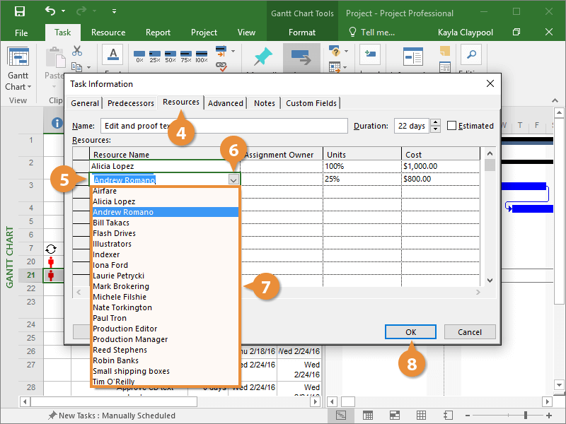
Task: Open the Report ribbon tab
Action: pos(158,33)
